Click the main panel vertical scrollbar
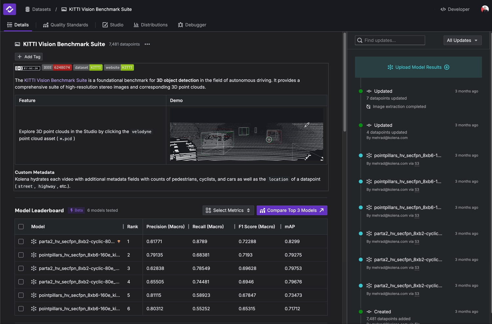The width and height of the screenshot is (492, 324). (344, 82)
